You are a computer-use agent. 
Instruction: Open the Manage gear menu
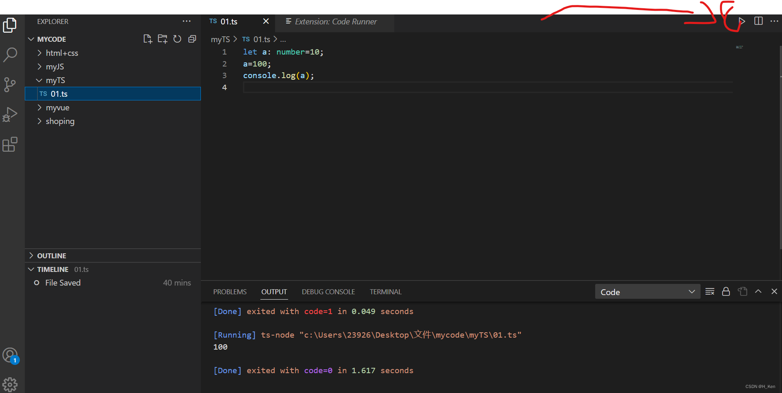[10, 384]
